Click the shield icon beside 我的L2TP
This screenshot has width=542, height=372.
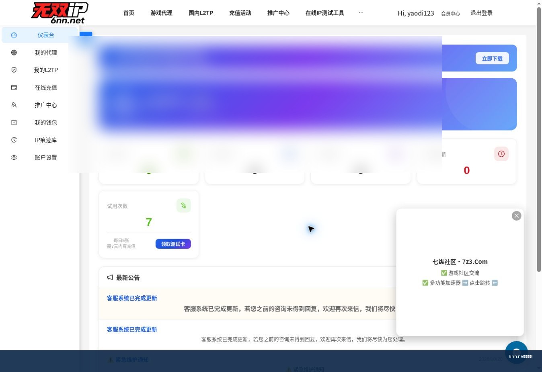pyautogui.click(x=14, y=70)
